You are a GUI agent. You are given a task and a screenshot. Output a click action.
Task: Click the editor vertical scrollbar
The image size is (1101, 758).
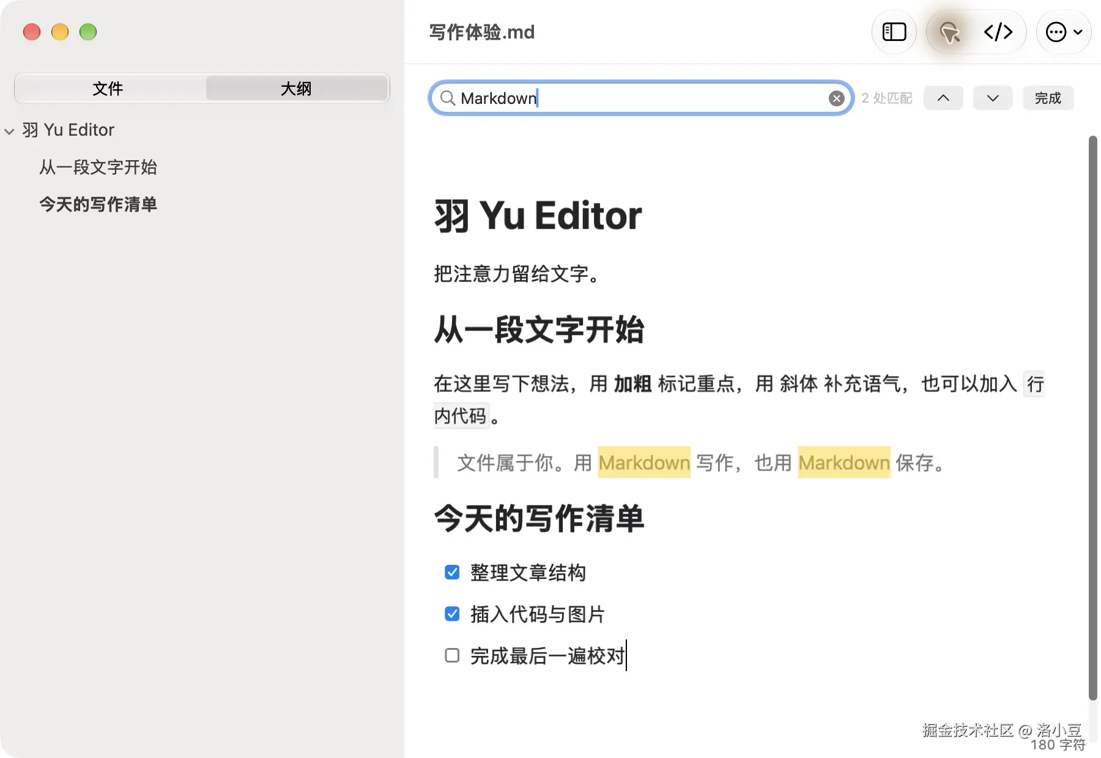pyautogui.click(x=1092, y=418)
